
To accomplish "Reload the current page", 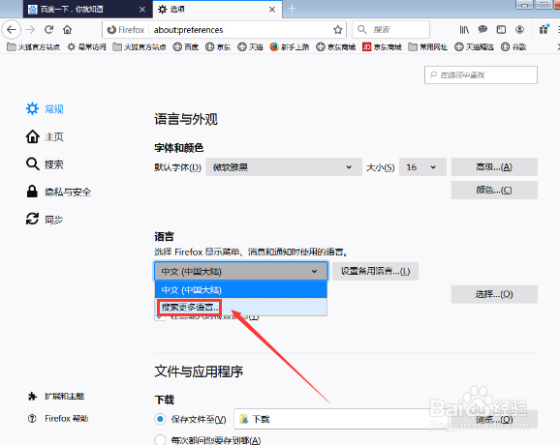I will coord(49,30).
